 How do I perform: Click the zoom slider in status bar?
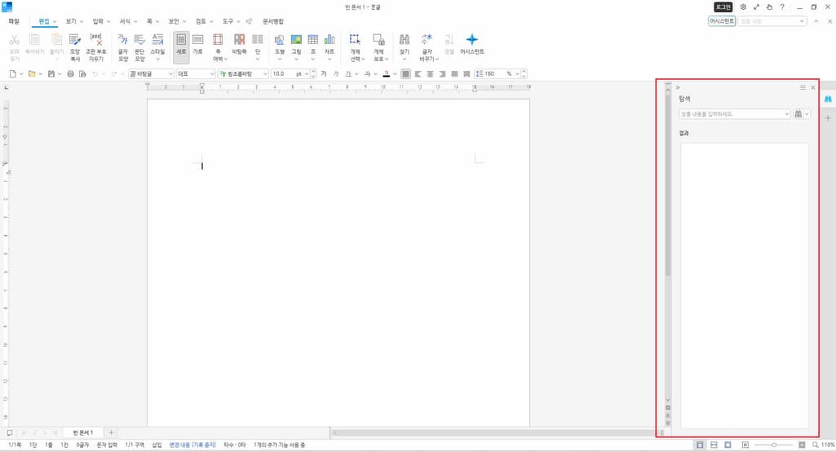[x=774, y=445]
